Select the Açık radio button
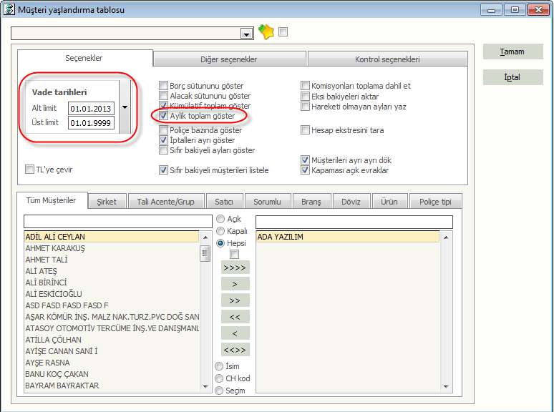The width and height of the screenshot is (554, 412). (x=220, y=219)
